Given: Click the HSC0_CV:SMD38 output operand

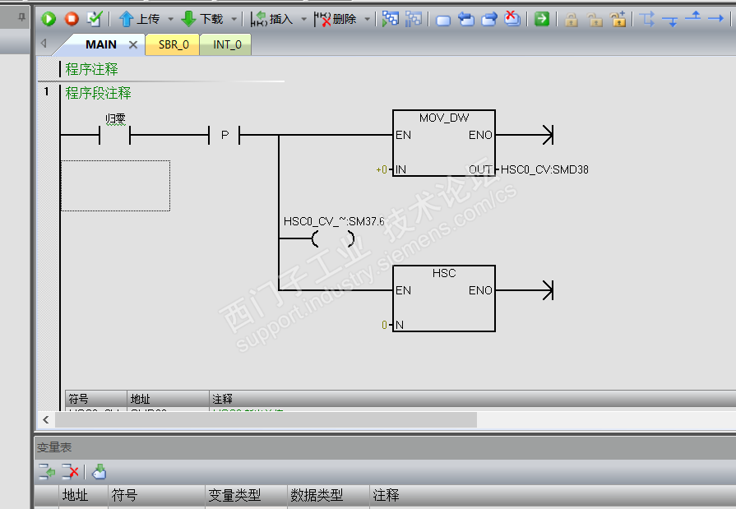Looking at the screenshot, I should (544, 169).
